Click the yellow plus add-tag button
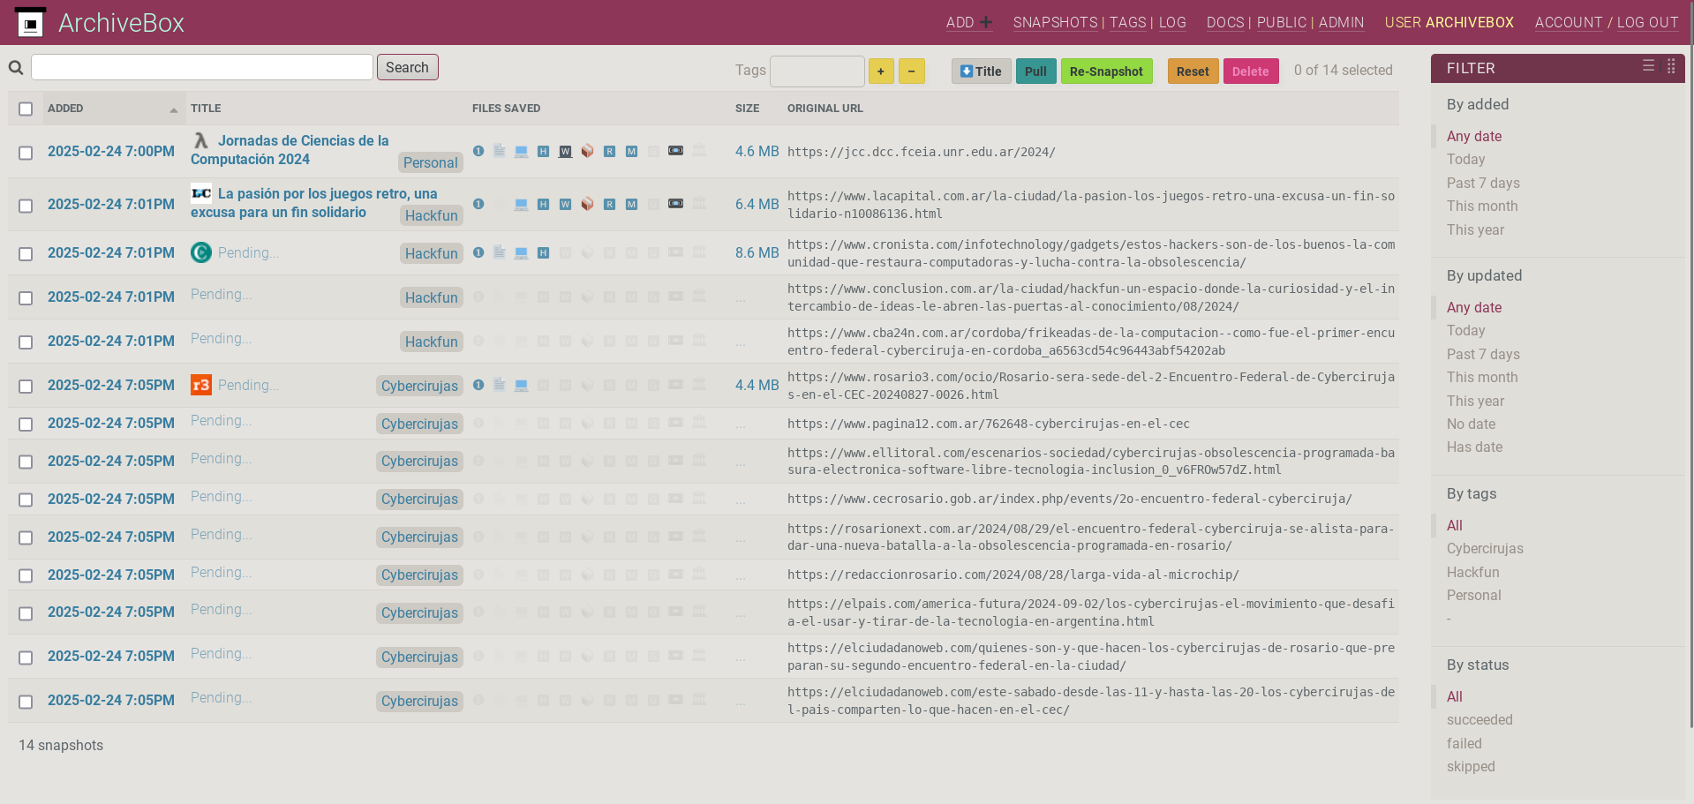Viewport: 1694px width, 804px height. pyautogui.click(x=881, y=71)
